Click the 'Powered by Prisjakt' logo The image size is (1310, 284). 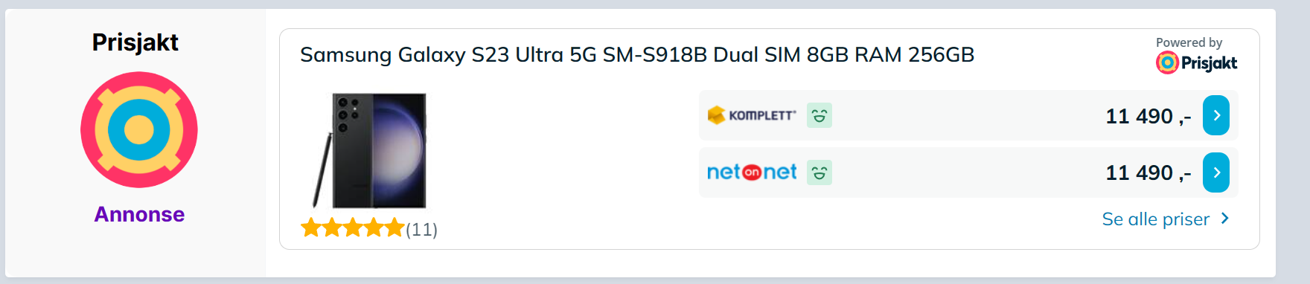tap(1196, 63)
